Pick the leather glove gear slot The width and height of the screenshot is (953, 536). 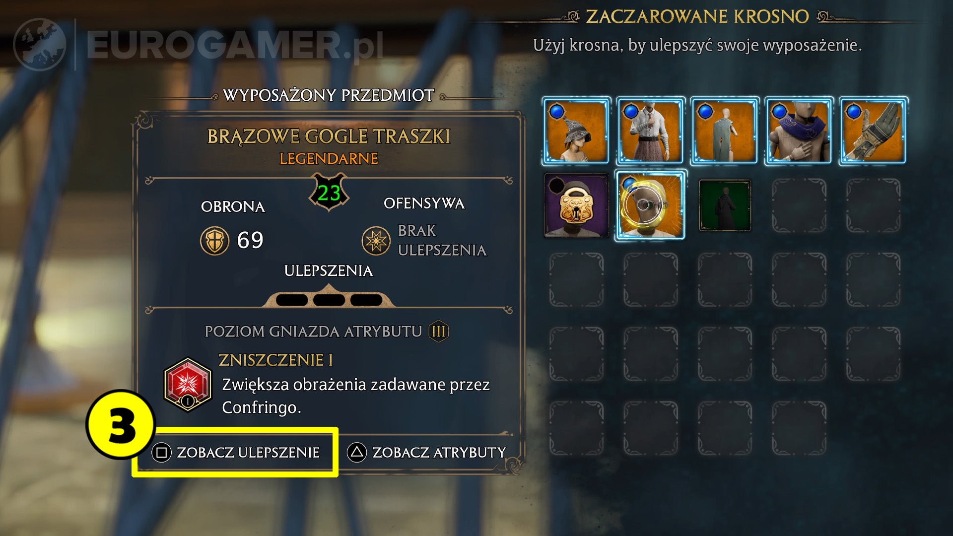[x=874, y=131]
